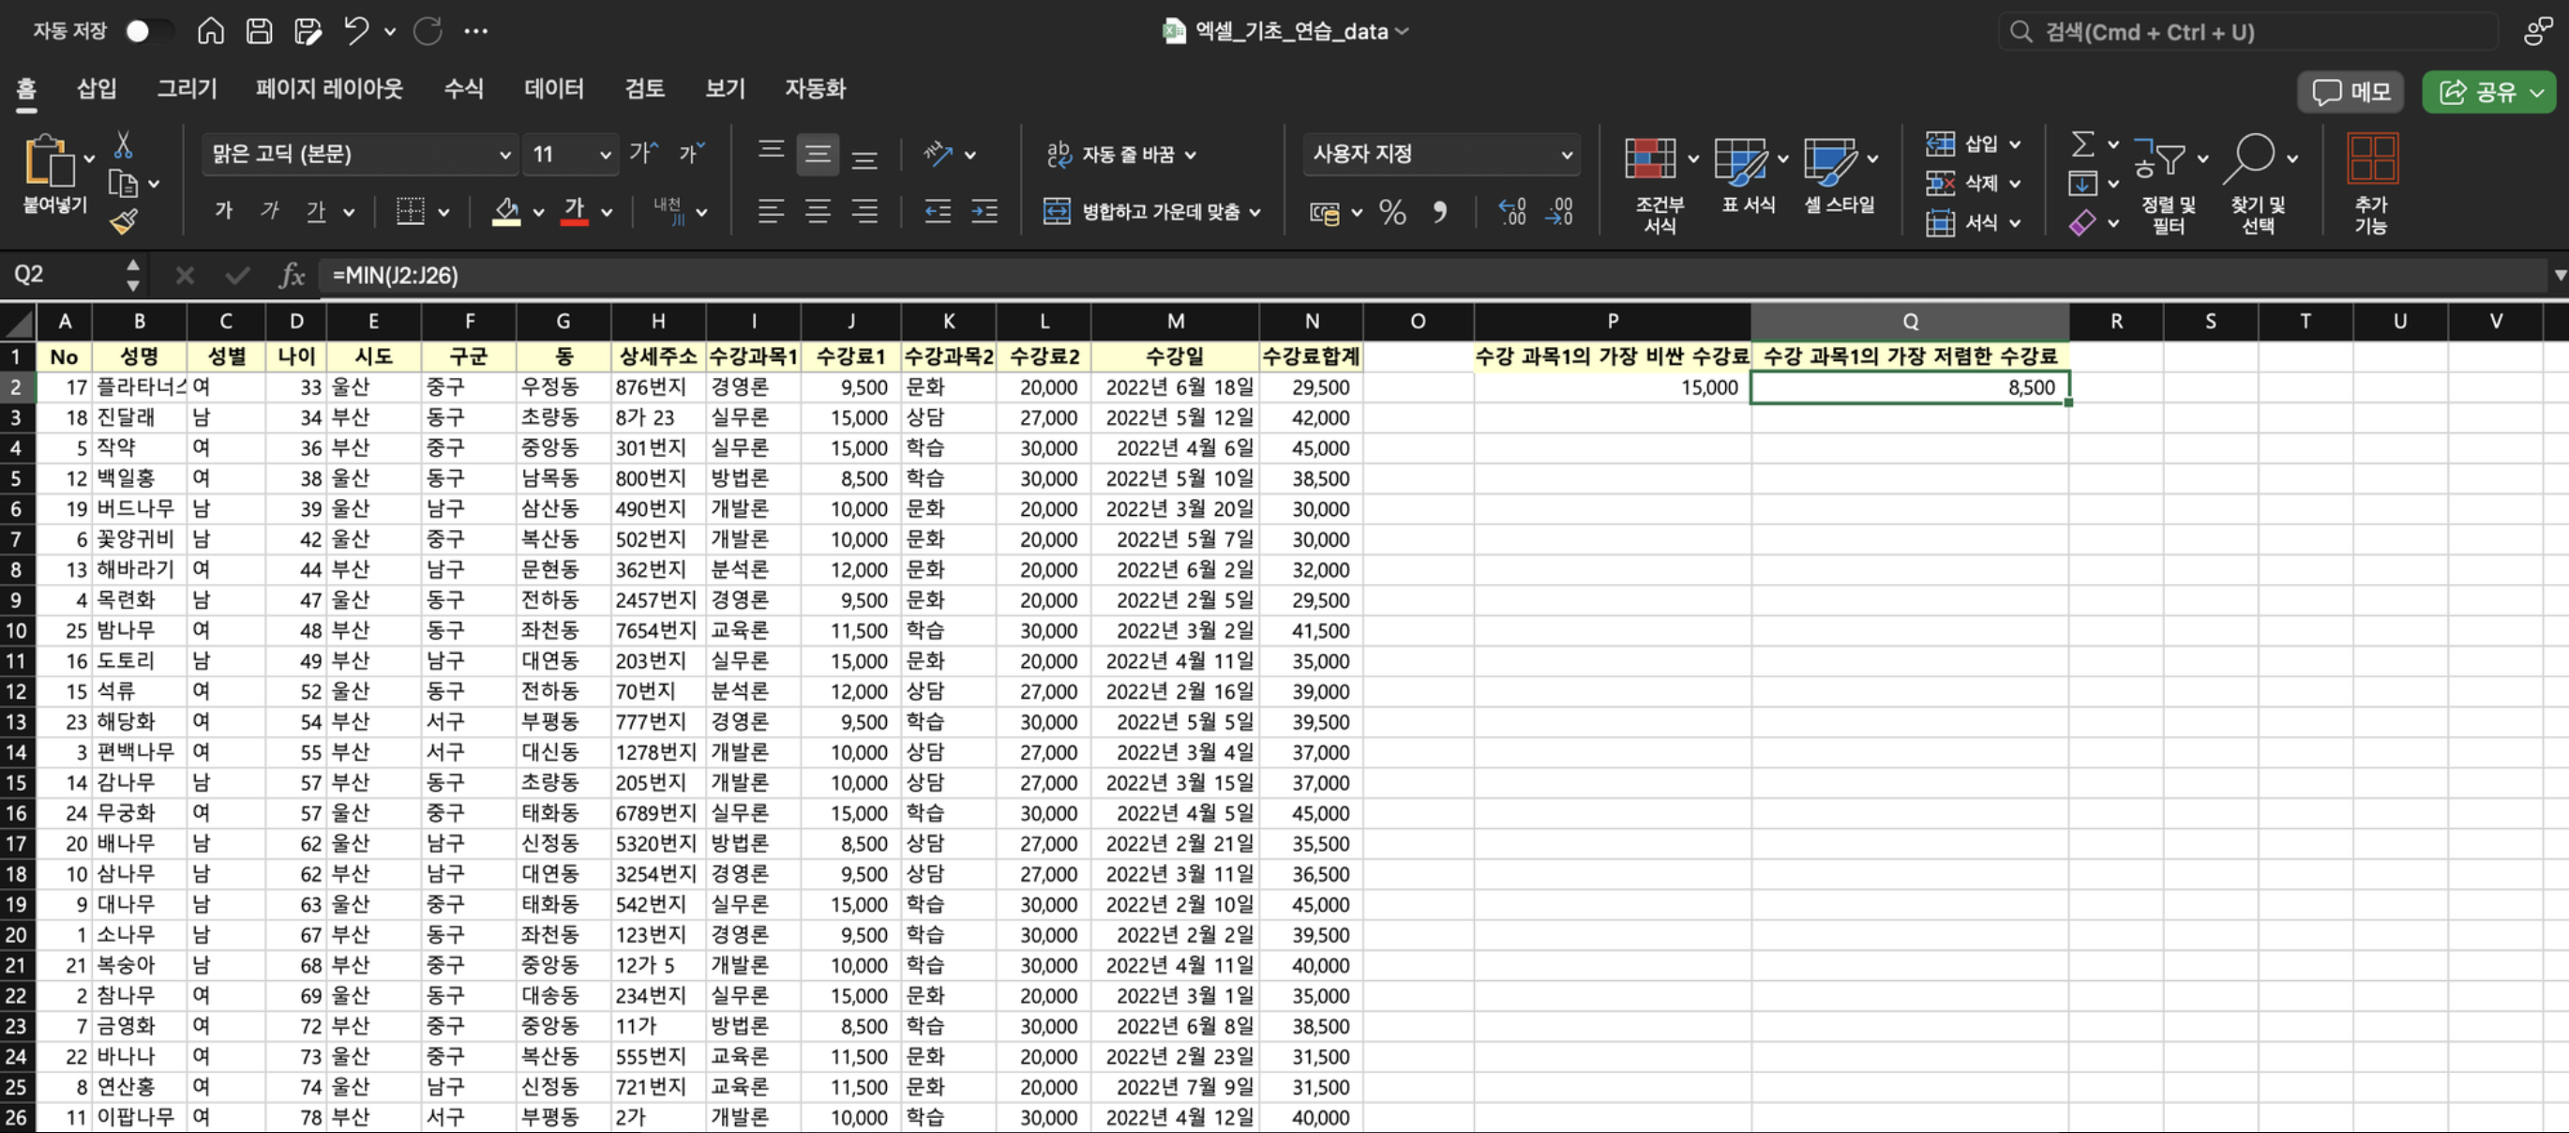2569x1133 pixels.
Task: Click the percent style icon
Action: pyautogui.click(x=1392, y=212)
